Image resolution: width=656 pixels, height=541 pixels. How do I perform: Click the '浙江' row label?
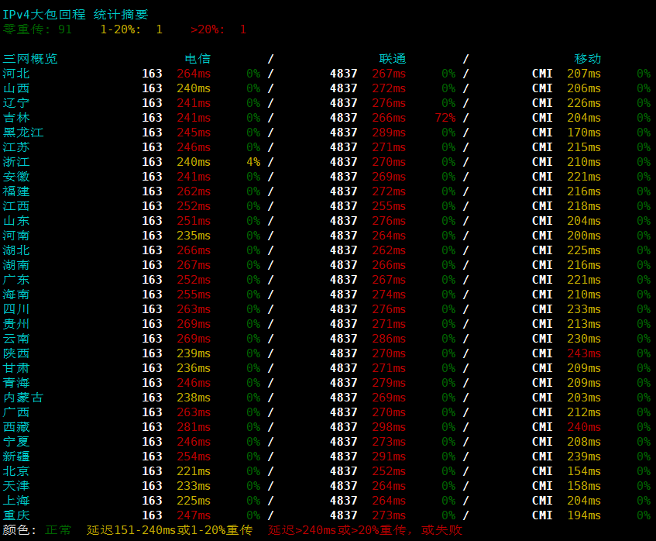[16, 162]
